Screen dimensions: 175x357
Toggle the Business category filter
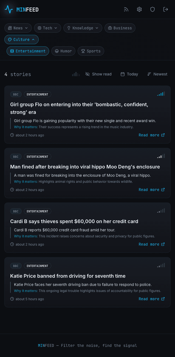pos(120,28)
